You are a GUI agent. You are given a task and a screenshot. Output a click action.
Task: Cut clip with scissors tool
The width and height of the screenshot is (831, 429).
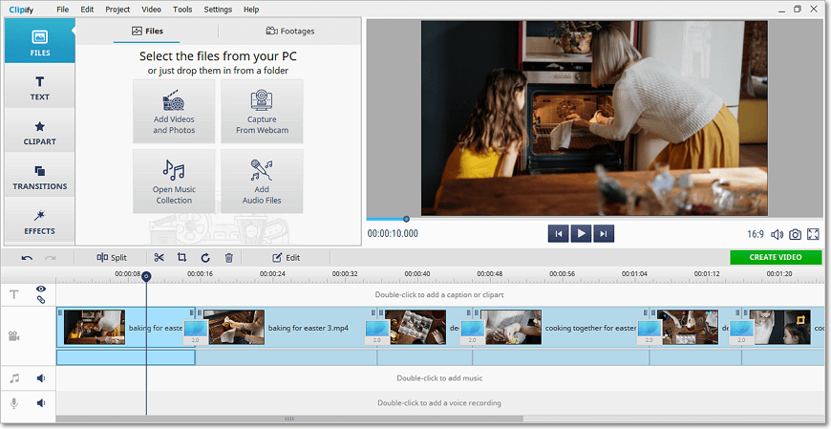(159, 258)
